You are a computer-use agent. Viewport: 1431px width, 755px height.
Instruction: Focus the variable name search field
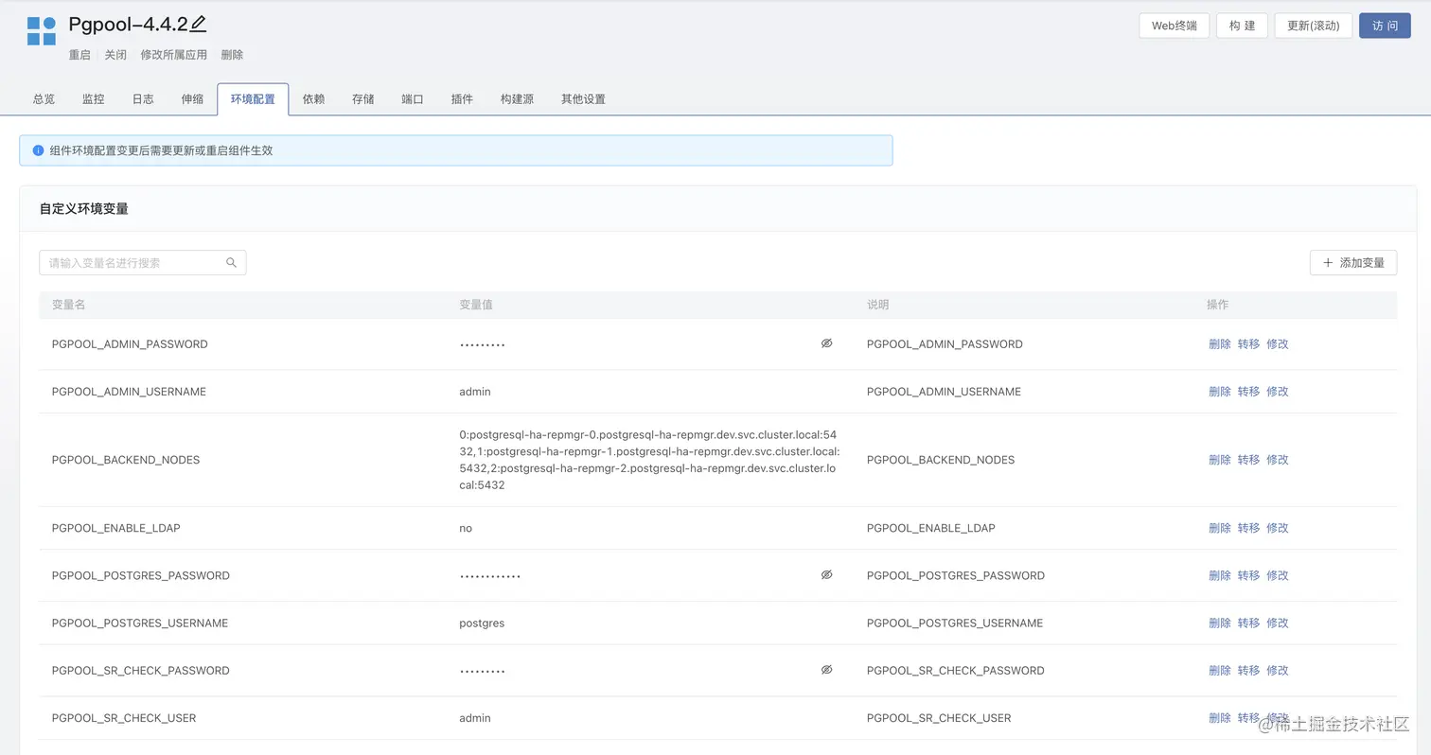click(143, 263)
